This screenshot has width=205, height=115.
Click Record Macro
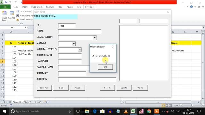point(24,11)
